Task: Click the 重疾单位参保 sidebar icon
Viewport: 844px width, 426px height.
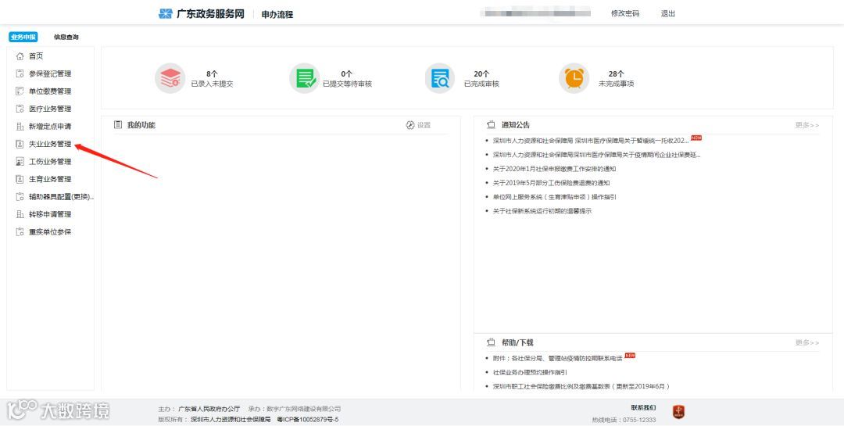Action: point(20,232)
